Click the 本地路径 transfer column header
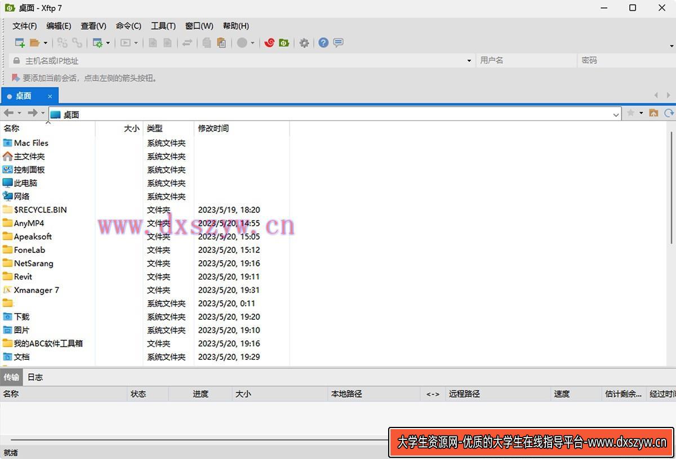 pos(374,394)
